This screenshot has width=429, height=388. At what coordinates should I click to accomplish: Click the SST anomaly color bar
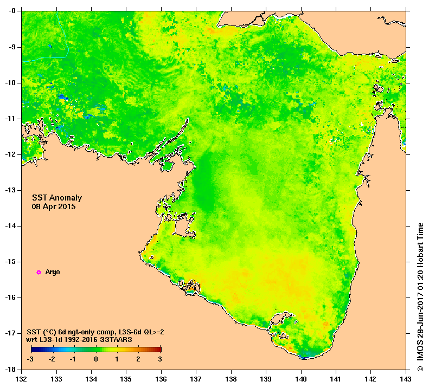click(x=96, y=349)
